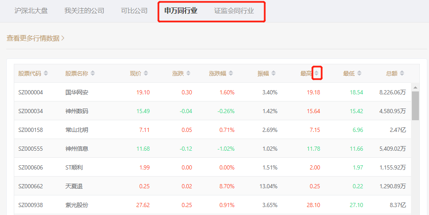Sort by 总额 column arrows
The height and width of the screenshot is (215, 429).
click(x=402, y=73)
